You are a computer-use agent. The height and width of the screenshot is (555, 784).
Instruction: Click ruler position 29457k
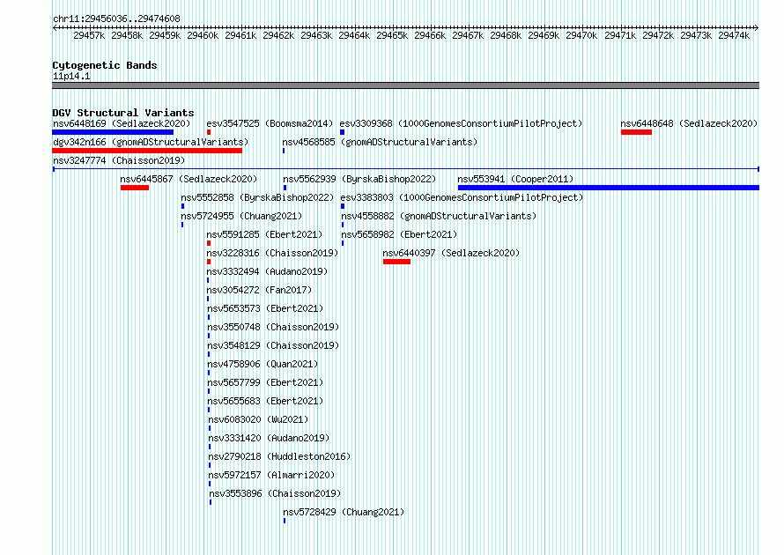pos(89,35)
